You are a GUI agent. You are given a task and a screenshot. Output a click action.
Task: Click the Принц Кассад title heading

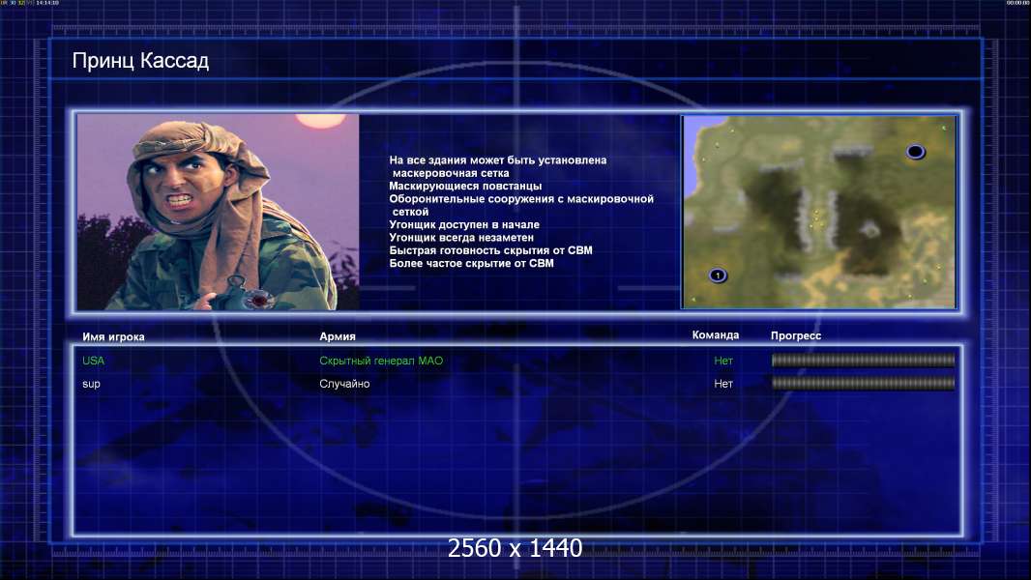140,61
